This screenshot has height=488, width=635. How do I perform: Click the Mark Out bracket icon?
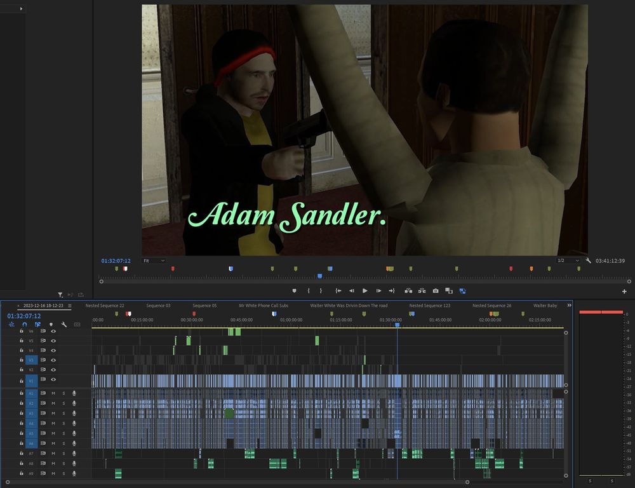(x=321, y=290)
